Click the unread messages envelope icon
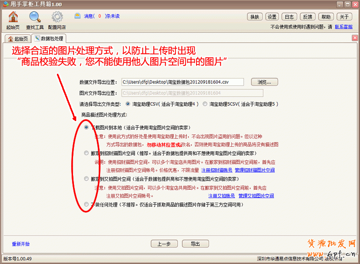Screen dimensions: 360x264 78,16
